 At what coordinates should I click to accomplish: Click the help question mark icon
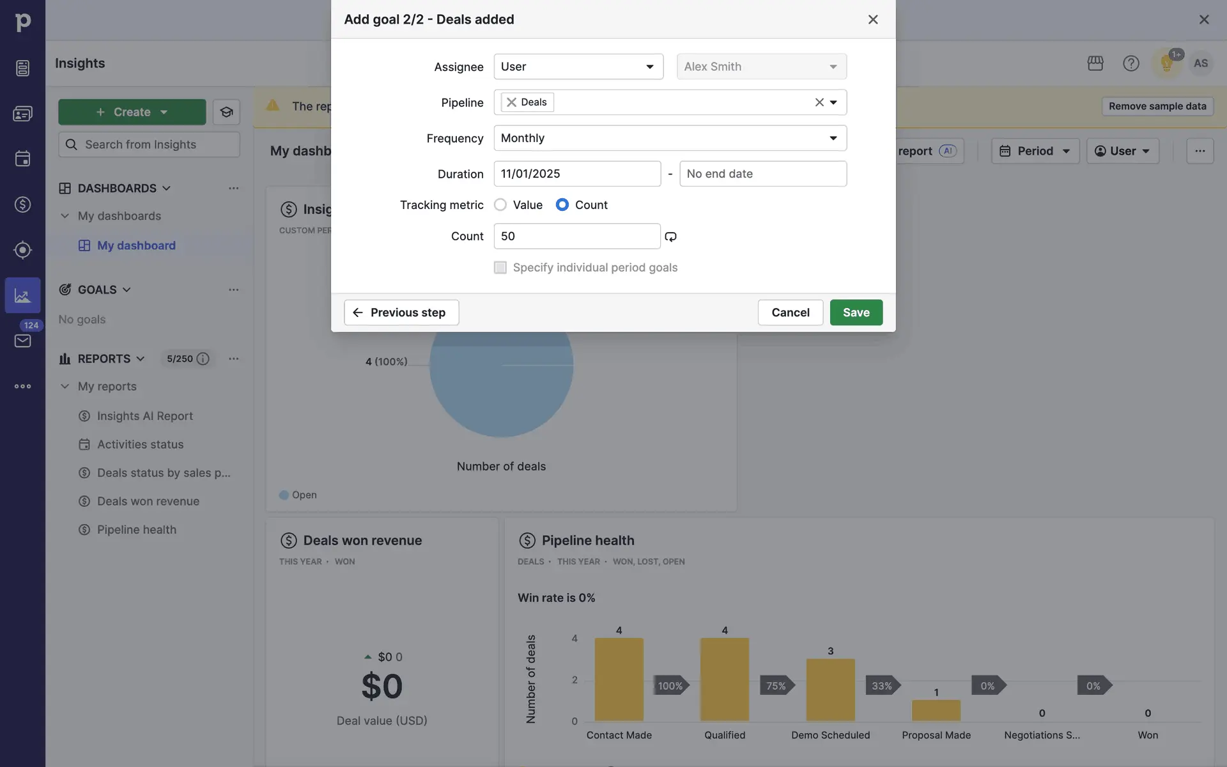1131,63
